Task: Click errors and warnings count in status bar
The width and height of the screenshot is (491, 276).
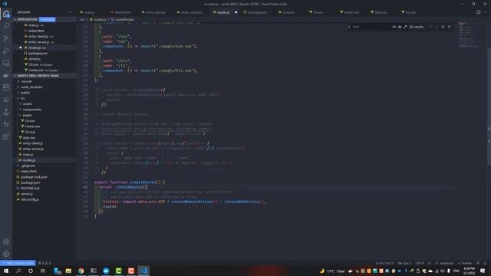Action: 44,263
